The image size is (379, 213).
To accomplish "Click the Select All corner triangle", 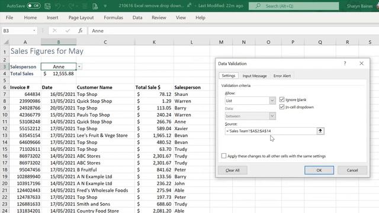I will (x=7, y=42).
